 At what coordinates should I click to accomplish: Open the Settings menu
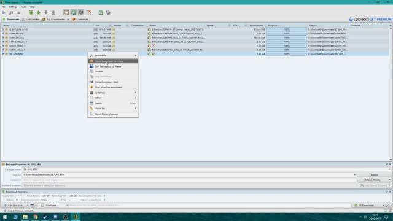point(13,7)
